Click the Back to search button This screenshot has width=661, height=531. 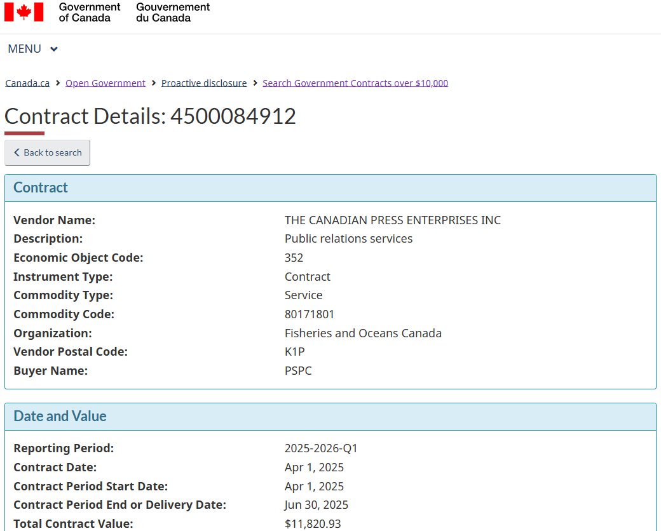pos(47,152)
